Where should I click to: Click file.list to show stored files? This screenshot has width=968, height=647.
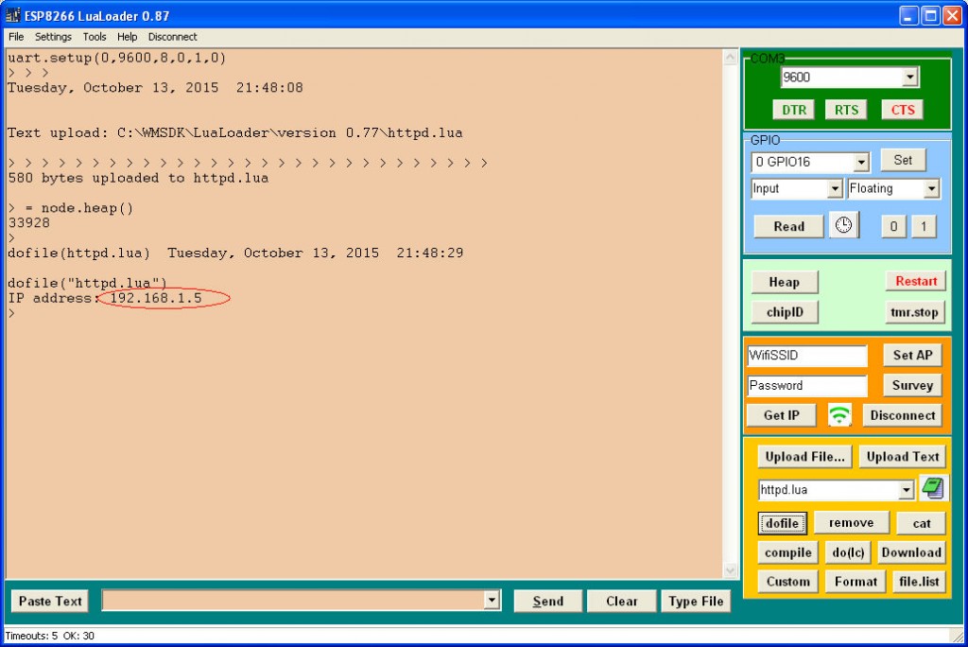[918, 581]
